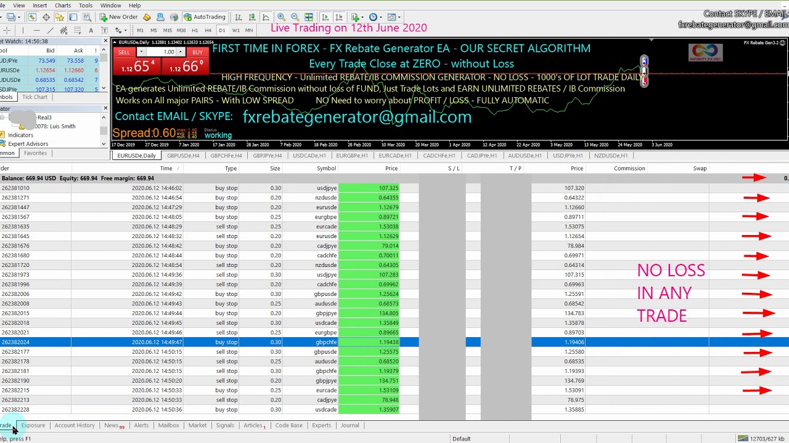Tile windows with the grid icon
Viewport: 789px width, 443px height.
click(308, 17)
